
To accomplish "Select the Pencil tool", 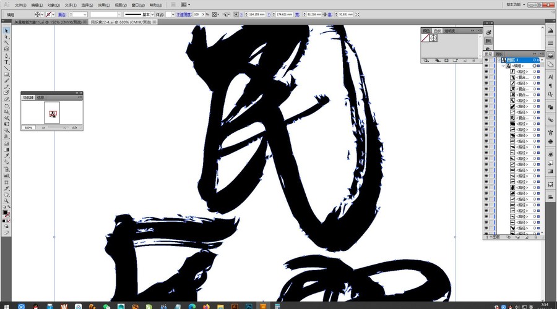I will click(6, 87).
